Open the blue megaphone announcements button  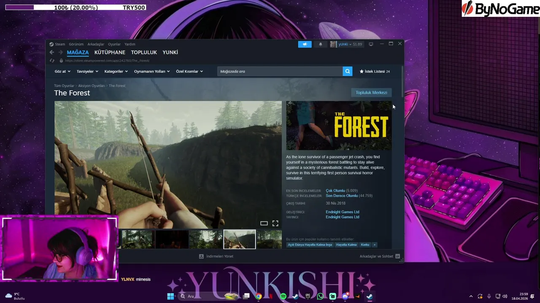pos(305,44)
